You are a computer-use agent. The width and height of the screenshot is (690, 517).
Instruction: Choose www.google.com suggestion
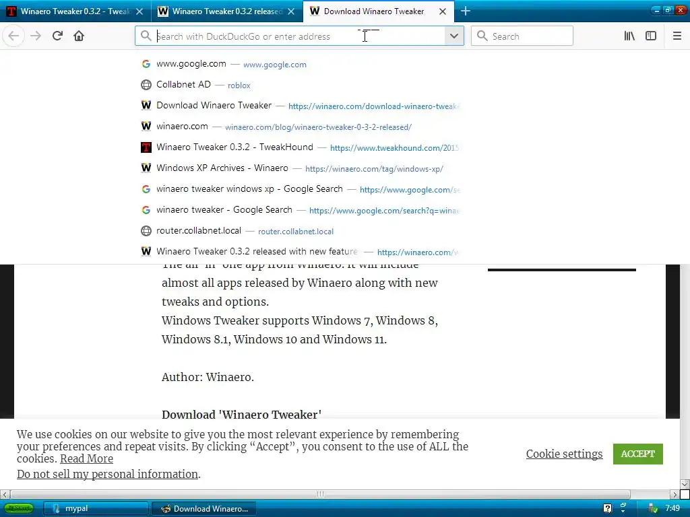(299, 64)
